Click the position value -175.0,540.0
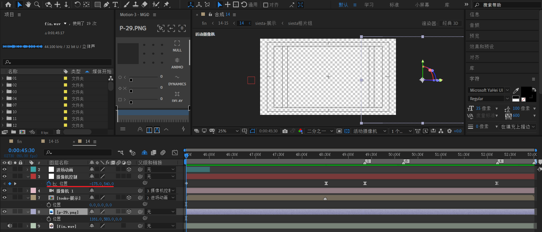 click(x=102, y=184)
